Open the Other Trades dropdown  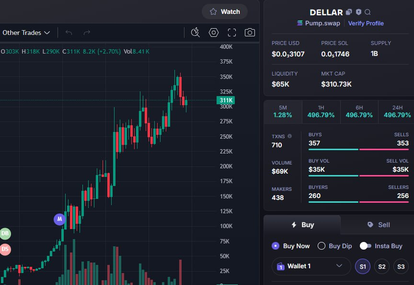(26, 33)
